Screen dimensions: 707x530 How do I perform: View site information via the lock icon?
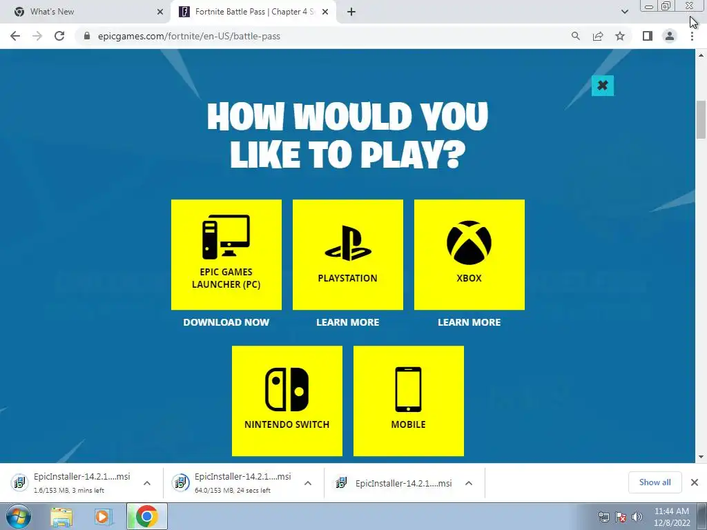pyautogui.click(x=87, y=36)
